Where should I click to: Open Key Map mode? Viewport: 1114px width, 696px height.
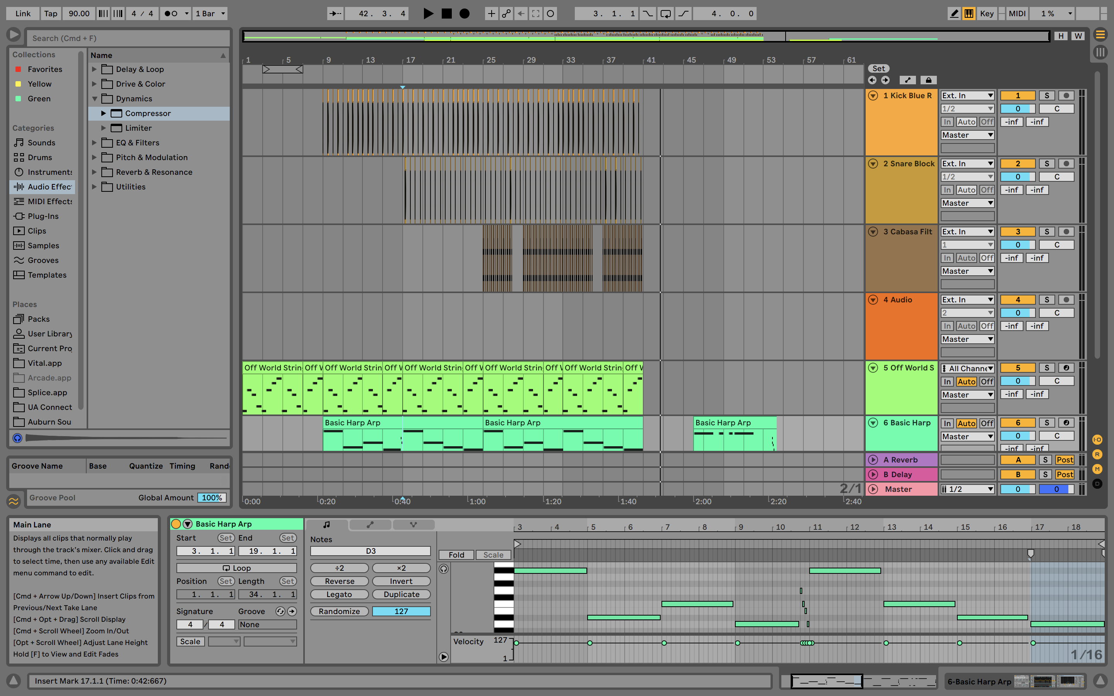[x=986, y=14]
